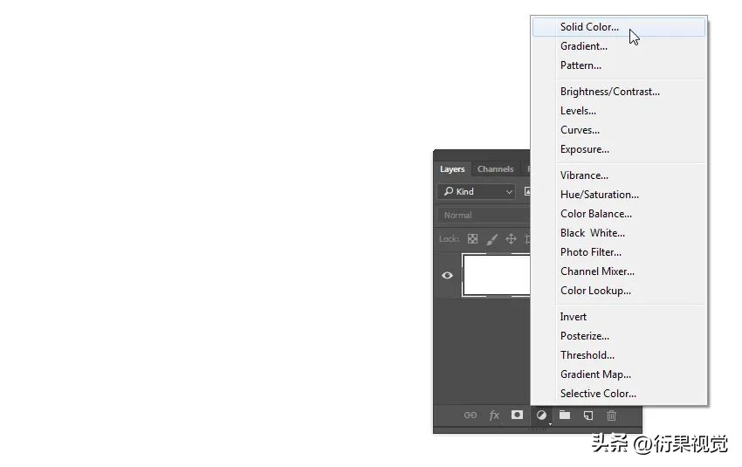This screenshot has height=467, width=742.
Task: Open the Normal blend mode dropdown
Action: coord(484,216)
